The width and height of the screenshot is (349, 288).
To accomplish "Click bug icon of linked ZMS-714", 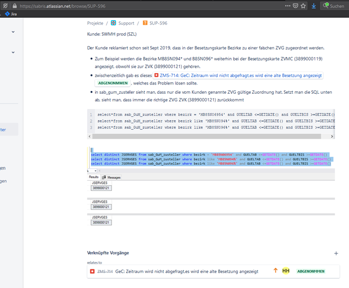I will tap(92, 271).
